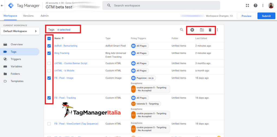Open the Google apps grid icon

pos(248,5)
